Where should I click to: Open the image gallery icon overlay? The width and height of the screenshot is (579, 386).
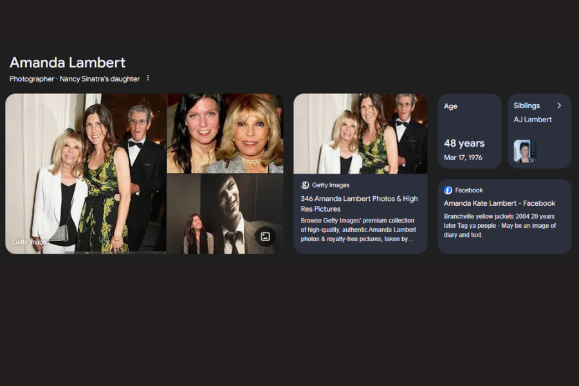click(x=265, y=236)
